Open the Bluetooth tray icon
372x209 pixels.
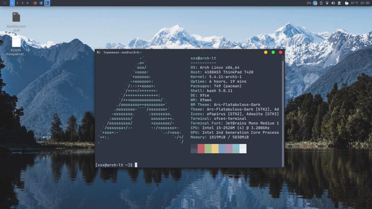click(x=321, y=3)
